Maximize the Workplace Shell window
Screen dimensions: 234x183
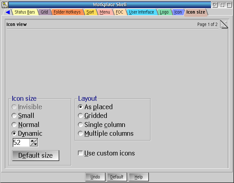click(x=229, y=5)
